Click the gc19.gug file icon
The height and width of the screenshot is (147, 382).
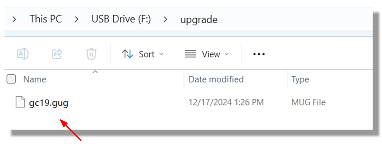click(x=20, y=102)
